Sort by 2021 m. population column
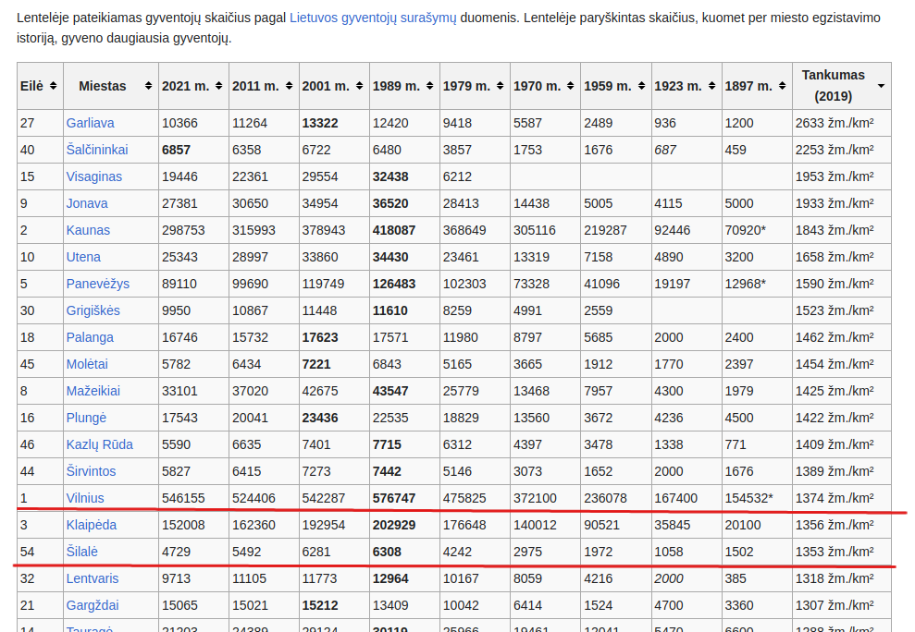 (x=219, y=86)
